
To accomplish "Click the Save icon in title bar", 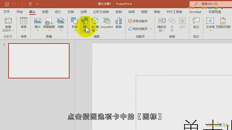I will 7,4.
